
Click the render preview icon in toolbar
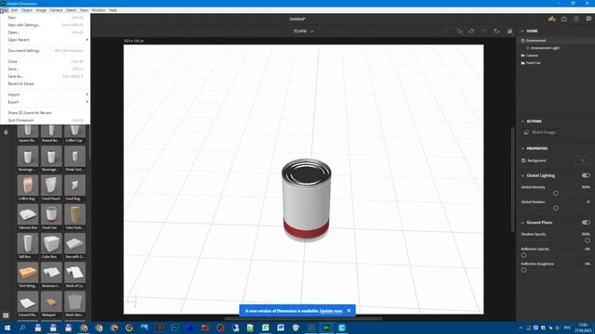click(509, 31)
